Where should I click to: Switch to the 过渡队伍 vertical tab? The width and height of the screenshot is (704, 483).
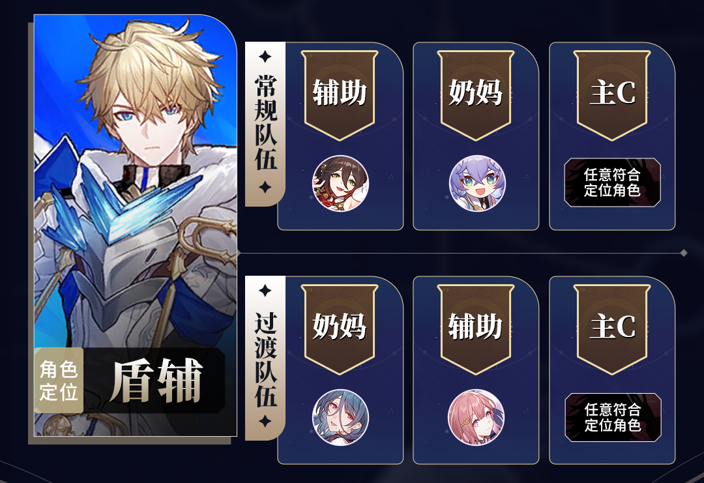click(265, 358)
